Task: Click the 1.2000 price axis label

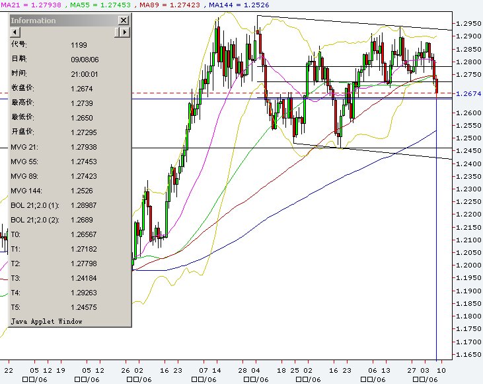Action: click(468, 265)
